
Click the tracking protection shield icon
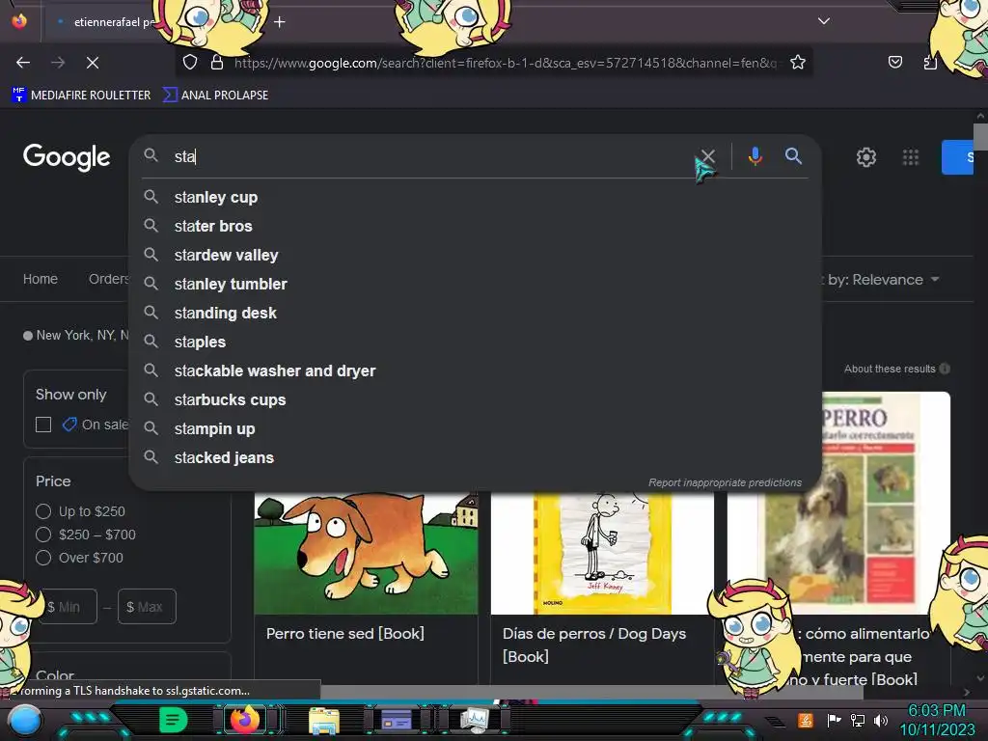pyautogui.click(x=190, y=63)
